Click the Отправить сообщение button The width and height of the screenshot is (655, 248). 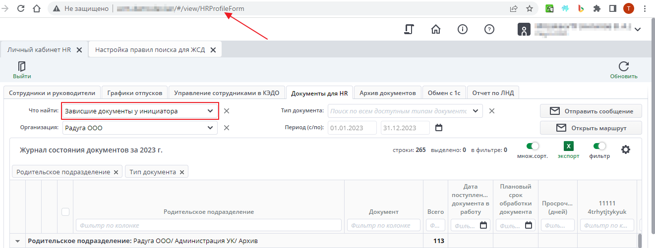(x=591, y=111)
